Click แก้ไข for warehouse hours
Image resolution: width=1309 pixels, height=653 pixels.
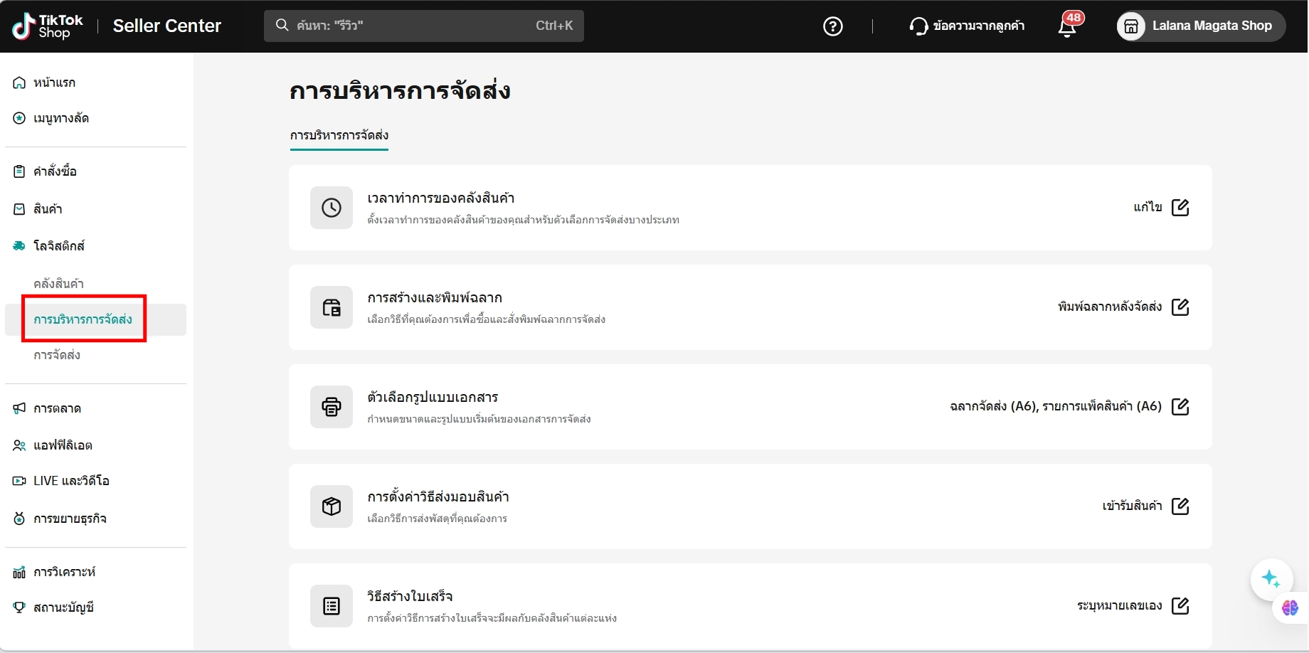1148,207
